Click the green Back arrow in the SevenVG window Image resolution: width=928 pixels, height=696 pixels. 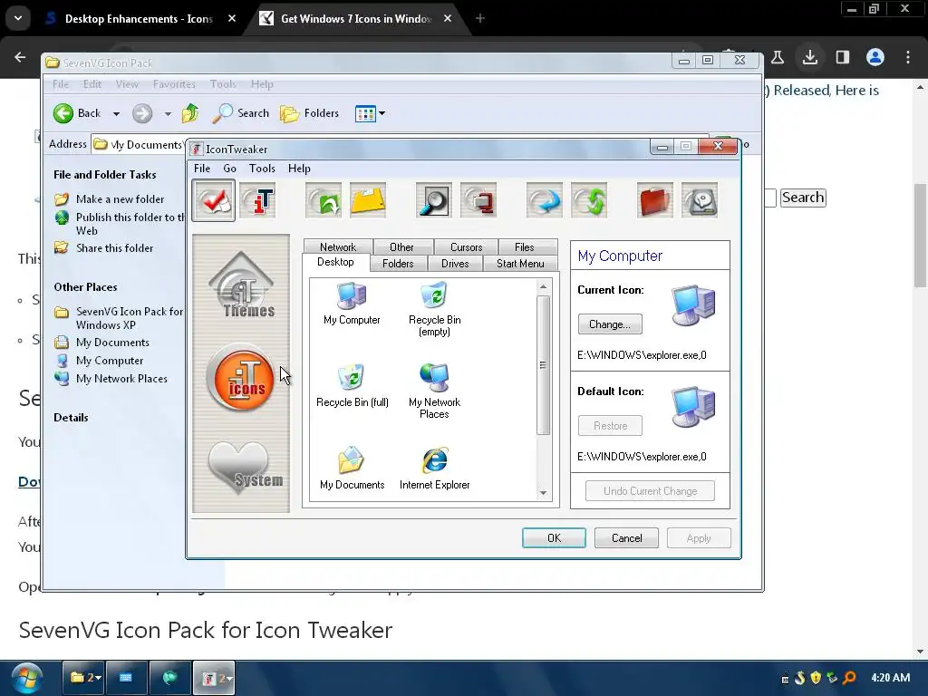(63, 113)
